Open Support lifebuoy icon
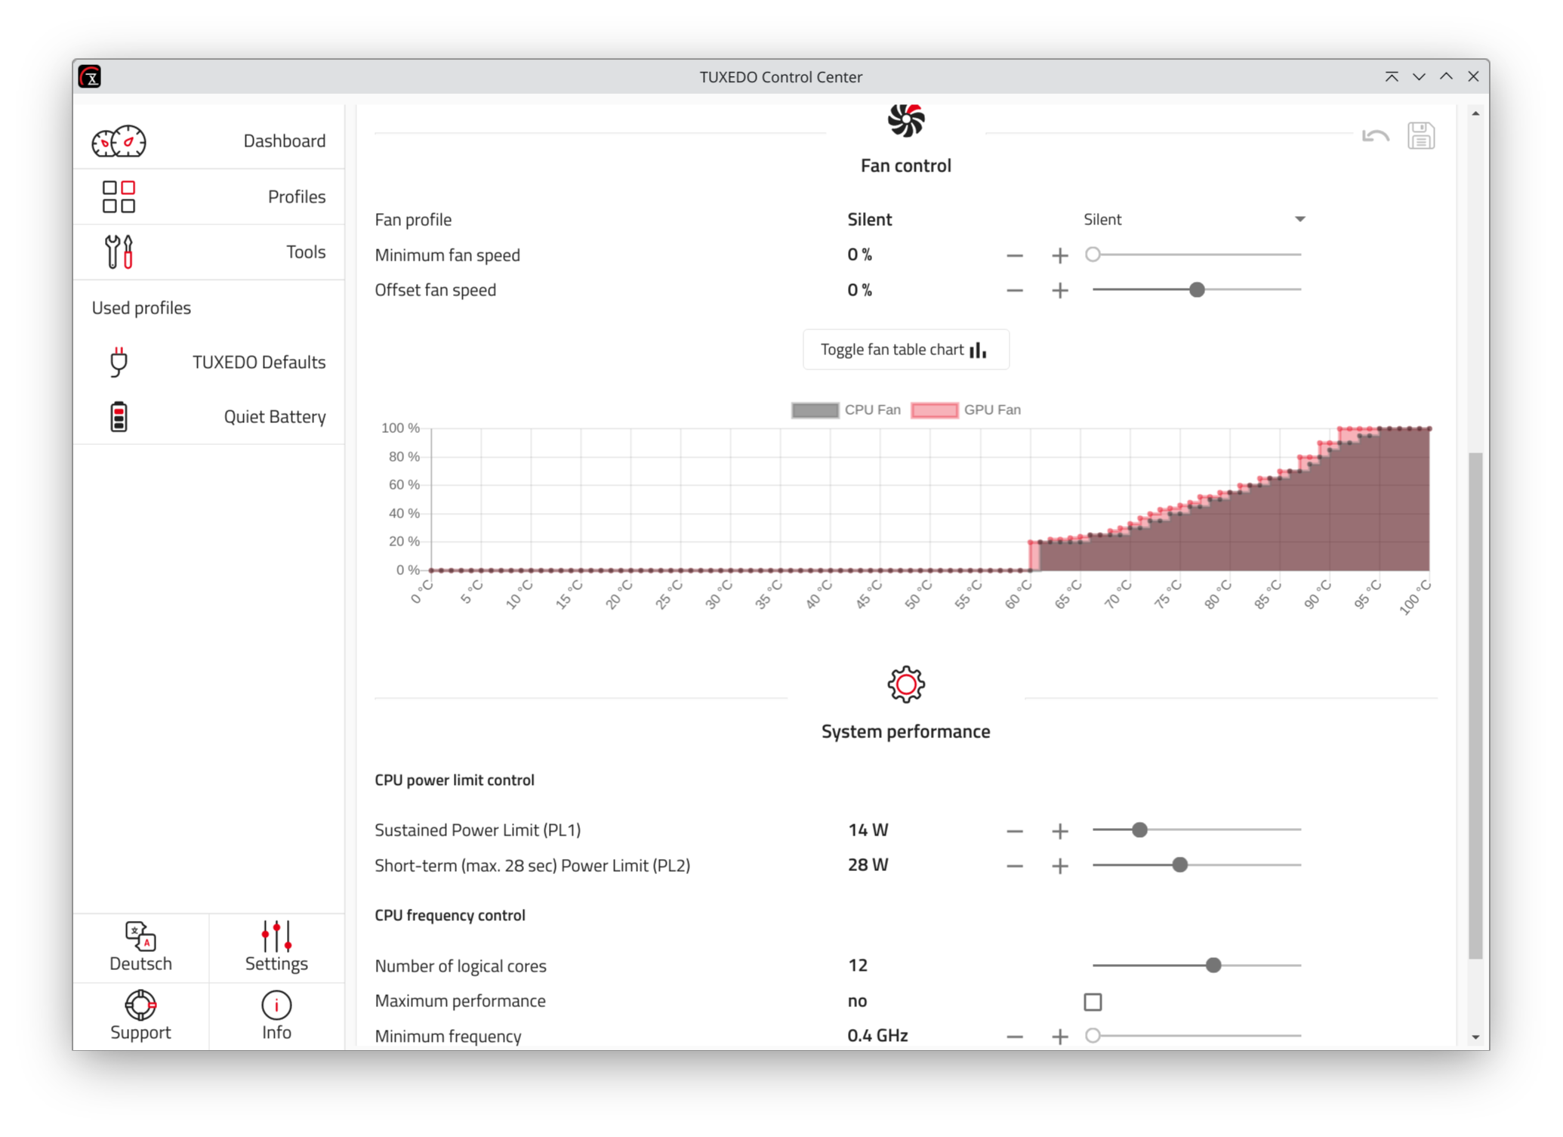Screen dimensions: 1563x1137 click(140, 1006)
